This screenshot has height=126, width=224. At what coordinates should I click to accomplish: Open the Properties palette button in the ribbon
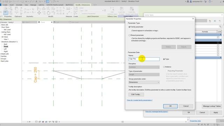pos(6,13)
